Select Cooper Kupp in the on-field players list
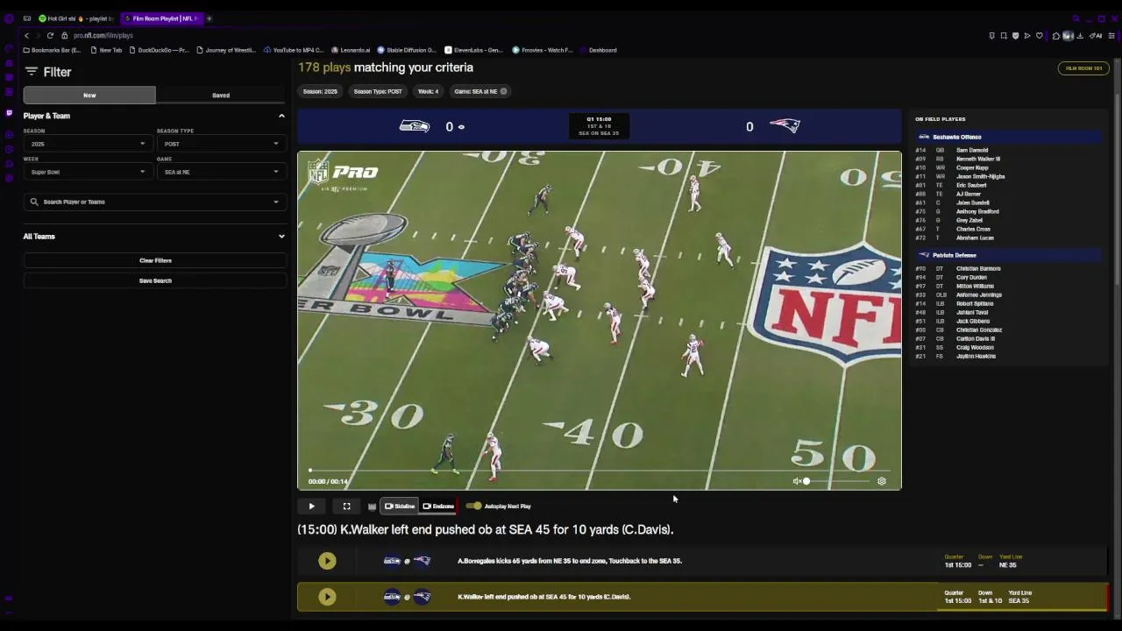This screenshot has width=1122, height=631. (972, 167)
